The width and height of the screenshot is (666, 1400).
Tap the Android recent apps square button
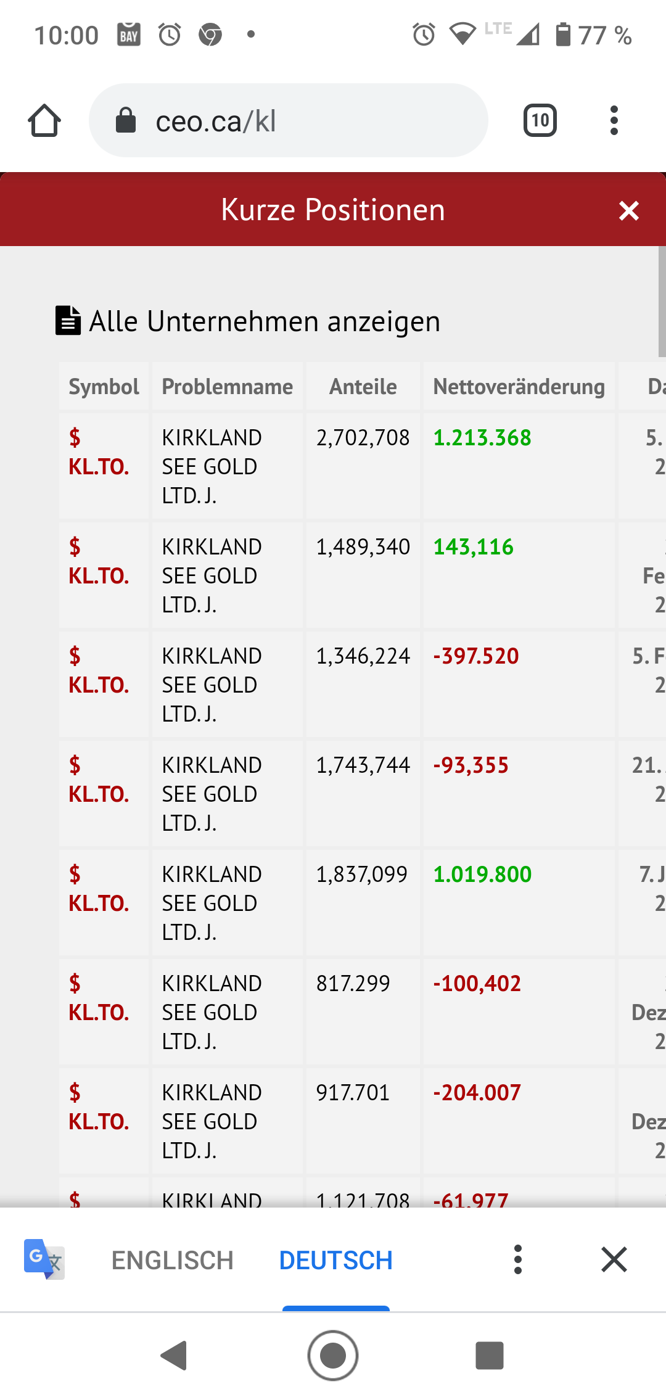coord(490,1356)
